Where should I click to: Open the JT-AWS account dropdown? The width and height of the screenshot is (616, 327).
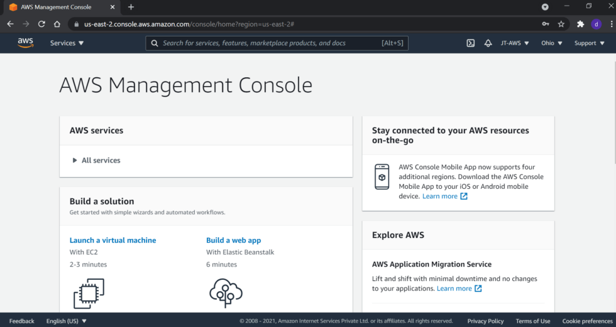coord(515,43)
